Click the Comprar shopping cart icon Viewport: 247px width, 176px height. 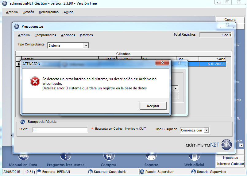pos(109,156)
